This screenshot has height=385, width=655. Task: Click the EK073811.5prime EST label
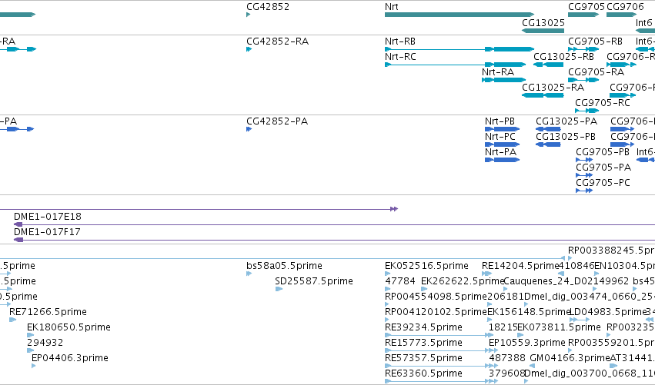point(559,327)
